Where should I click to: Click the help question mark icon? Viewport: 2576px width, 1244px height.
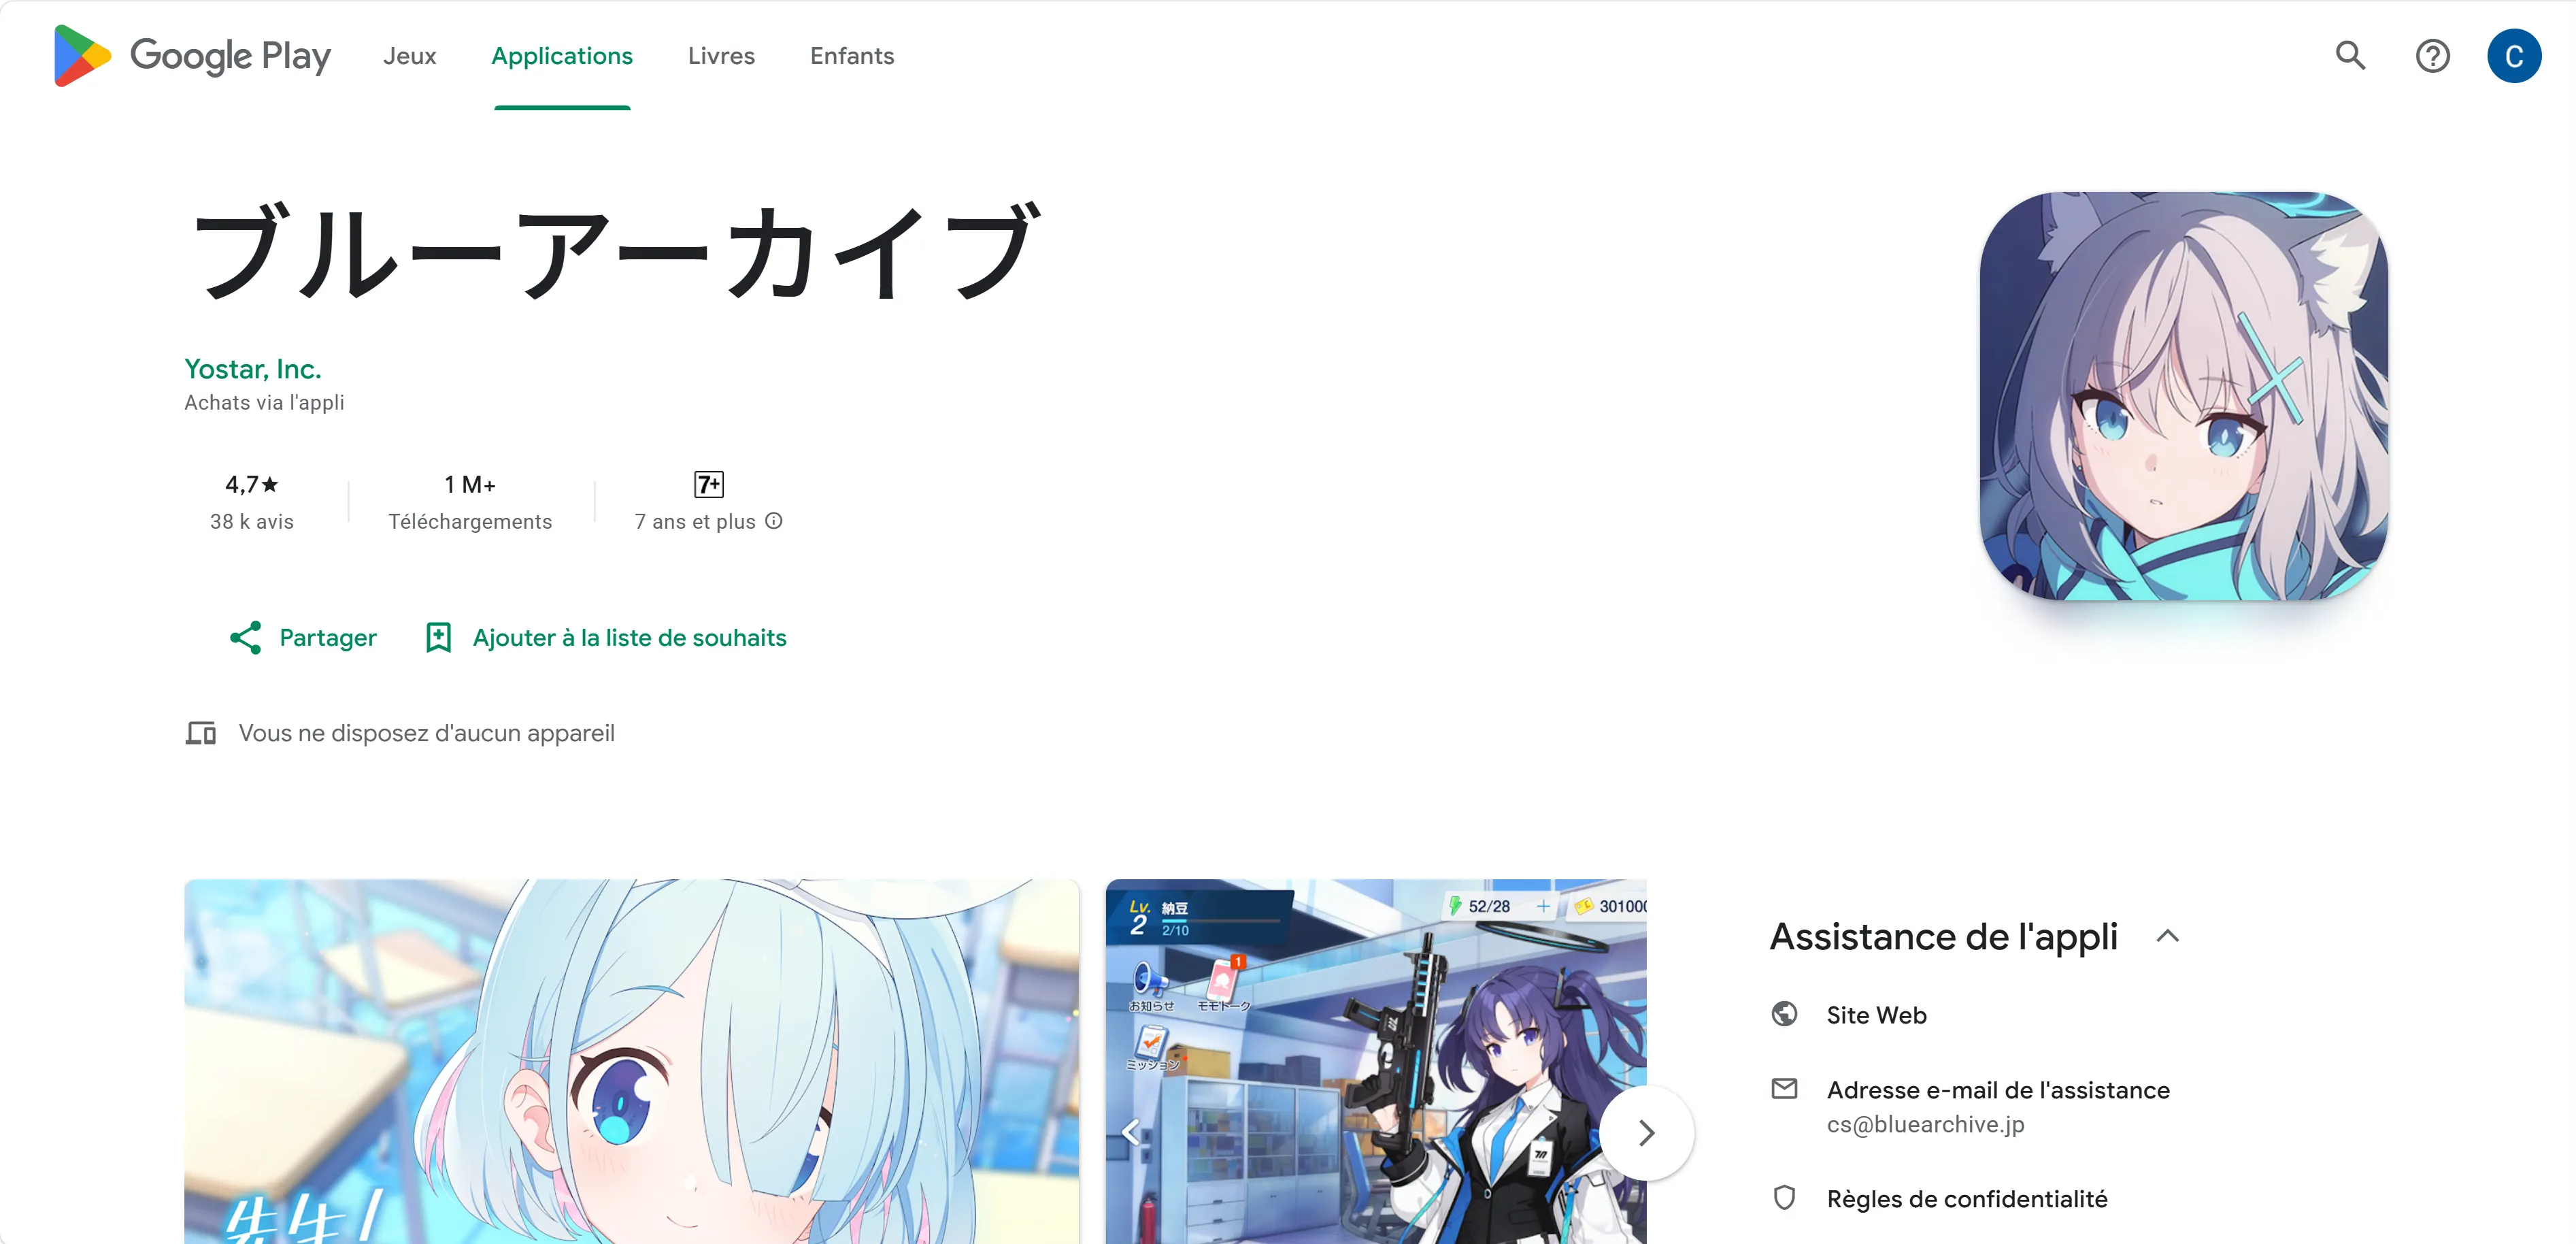click(x=2433, y=56)
